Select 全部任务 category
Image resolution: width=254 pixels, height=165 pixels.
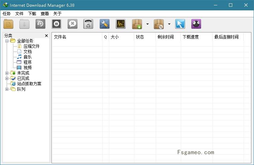point(25,41)
